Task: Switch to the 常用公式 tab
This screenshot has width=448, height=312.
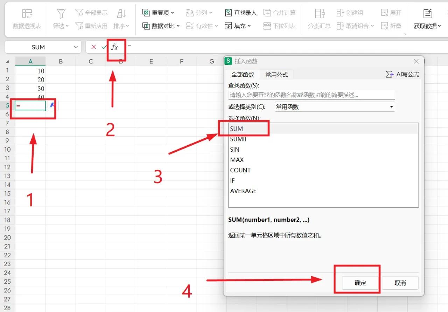Action: pos(276,74)
